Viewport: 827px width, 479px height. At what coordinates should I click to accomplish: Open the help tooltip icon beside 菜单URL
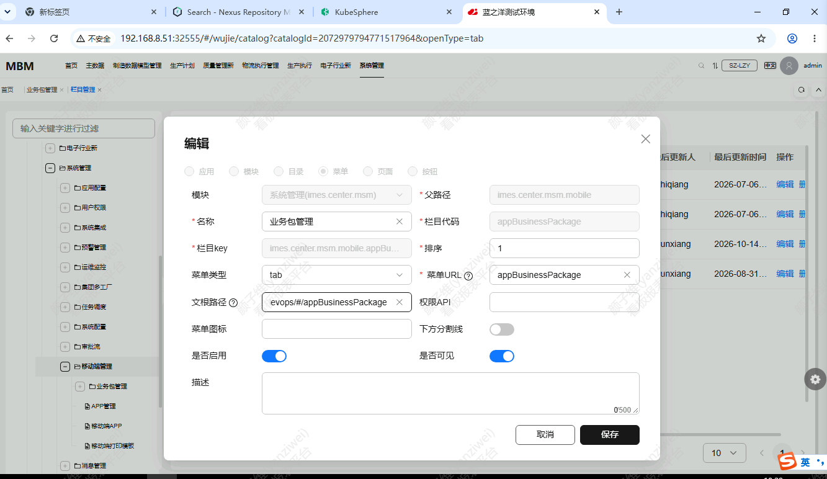pyautogui.click(x=468, y=275)
